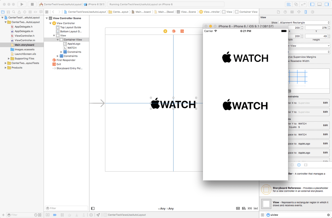The image size is (332, 218).
Task: Expand the Supporting Files group
Action: pos(9,59)
